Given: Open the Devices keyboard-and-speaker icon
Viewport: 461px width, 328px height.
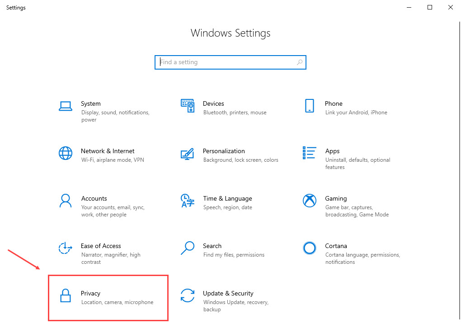Looking at the screenshot, I should pyautogui.click(x=187, y=106).
